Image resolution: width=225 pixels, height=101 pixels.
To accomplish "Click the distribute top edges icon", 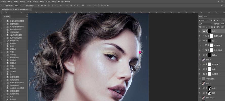I will coord(60,6).
